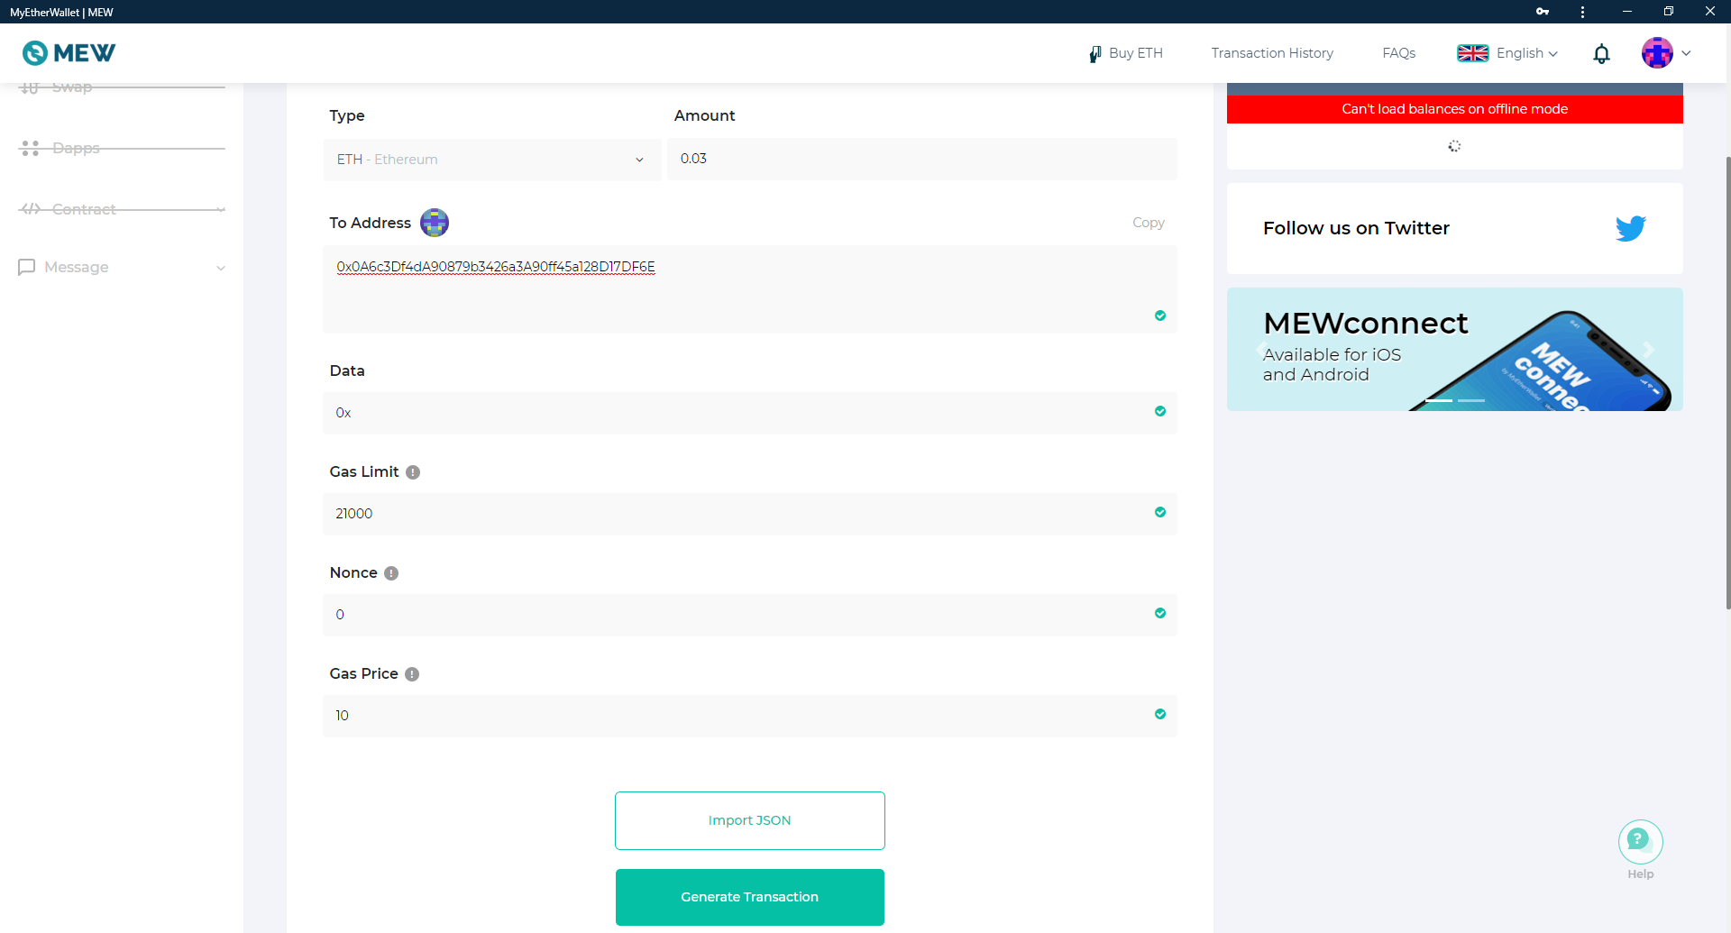Click the page vertical scrollbar
The width and height of the screenshot is (1731, 933).
(1727, 383)
